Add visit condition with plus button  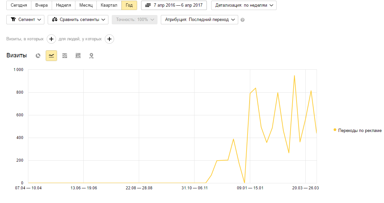(x=51, y=39)
